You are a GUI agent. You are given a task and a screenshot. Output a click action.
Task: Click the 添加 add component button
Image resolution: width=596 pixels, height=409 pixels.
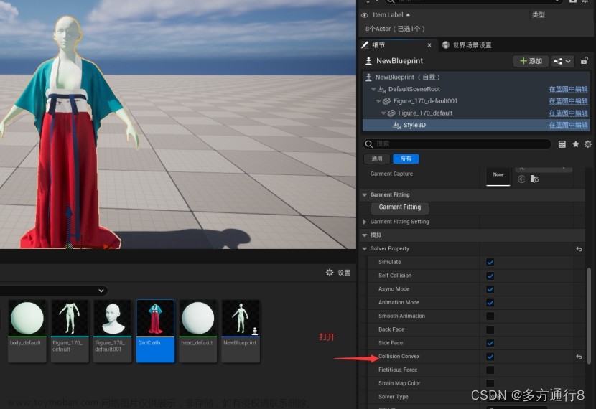(531, 61)
